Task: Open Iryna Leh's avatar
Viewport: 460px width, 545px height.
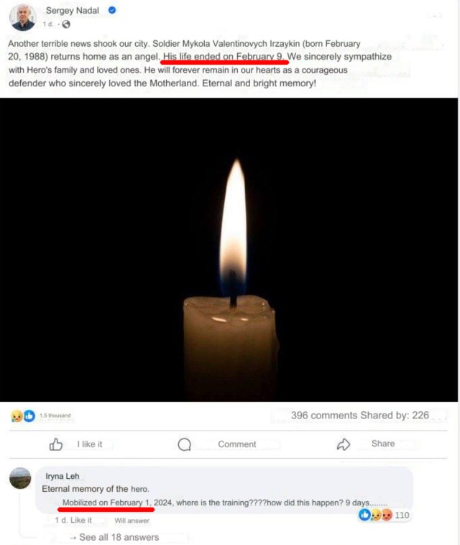Action: (20, 478)
